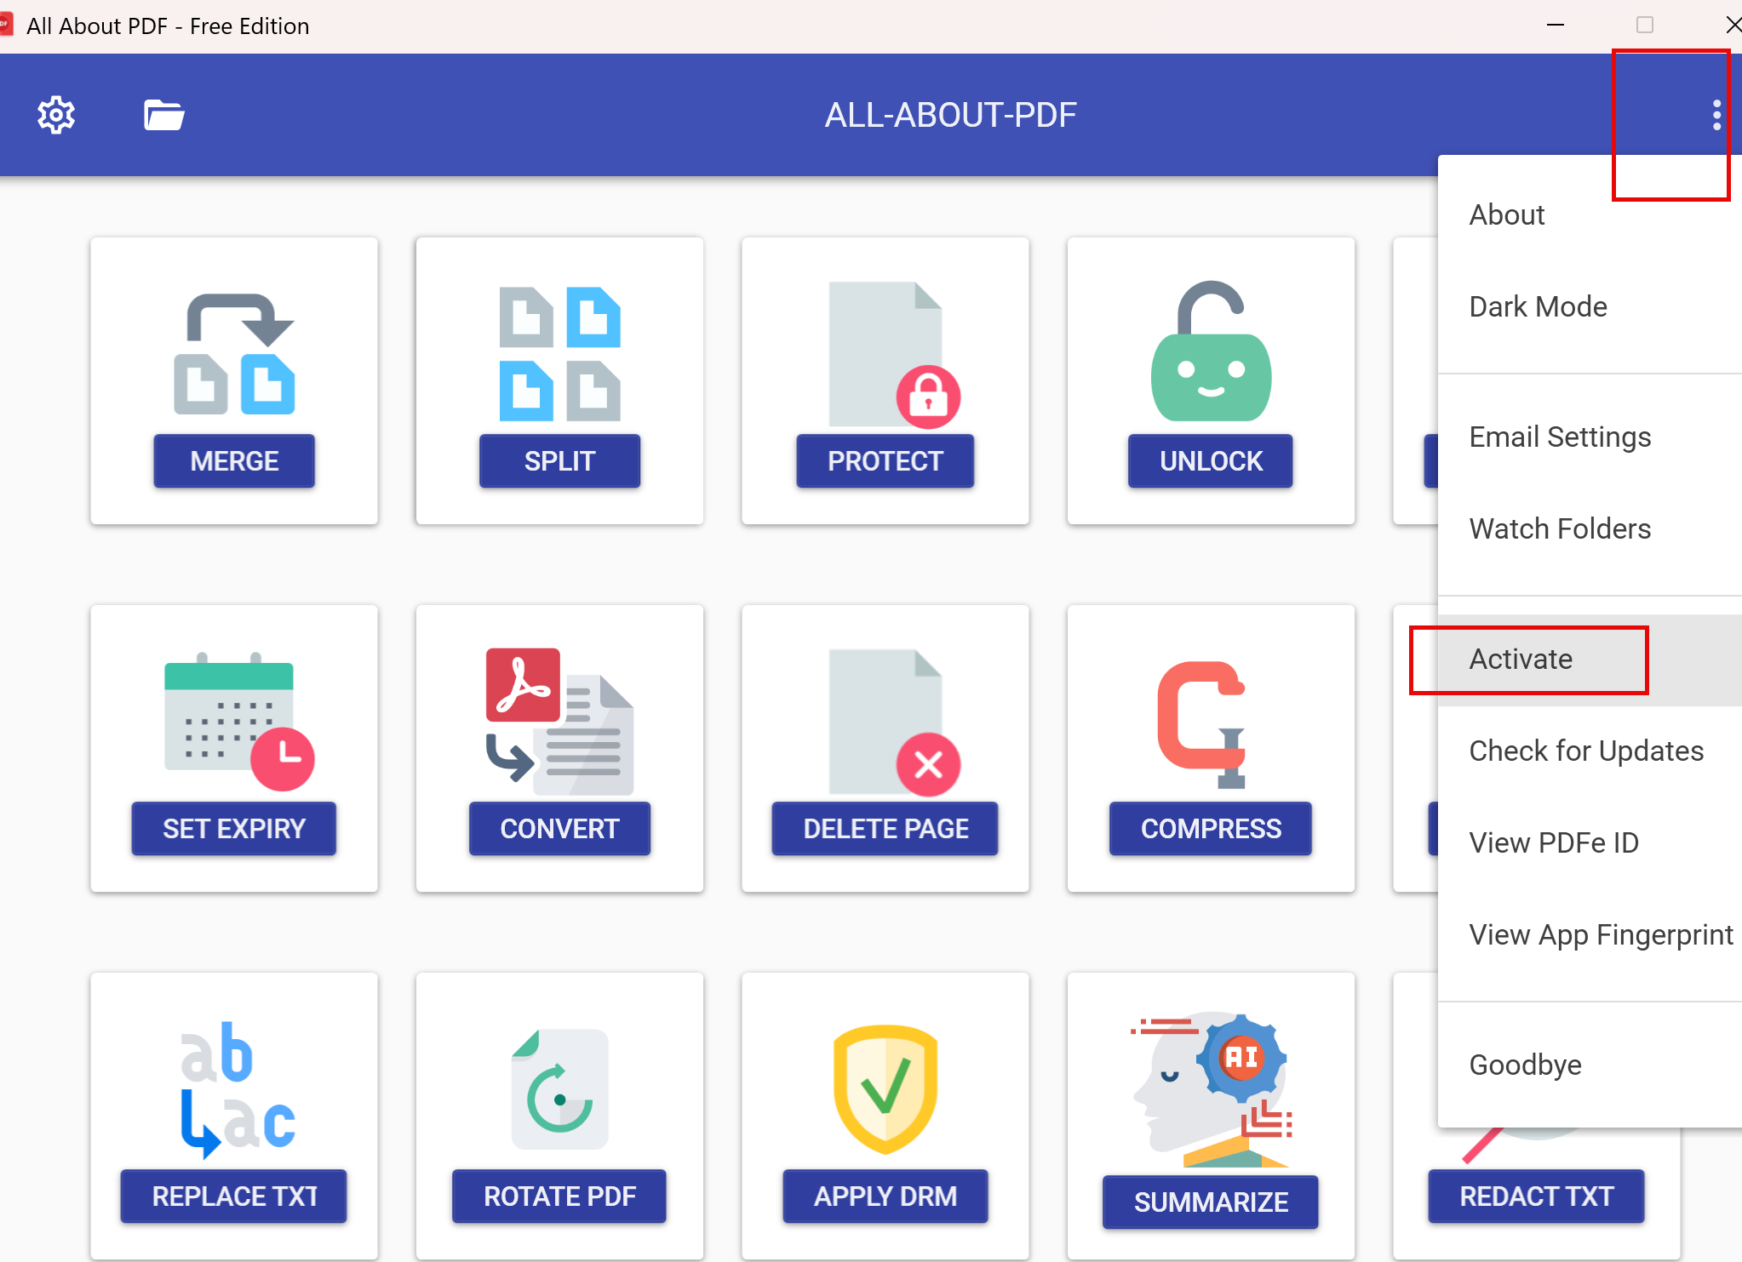Open the settings gear icon

click(x=56, y=115)
